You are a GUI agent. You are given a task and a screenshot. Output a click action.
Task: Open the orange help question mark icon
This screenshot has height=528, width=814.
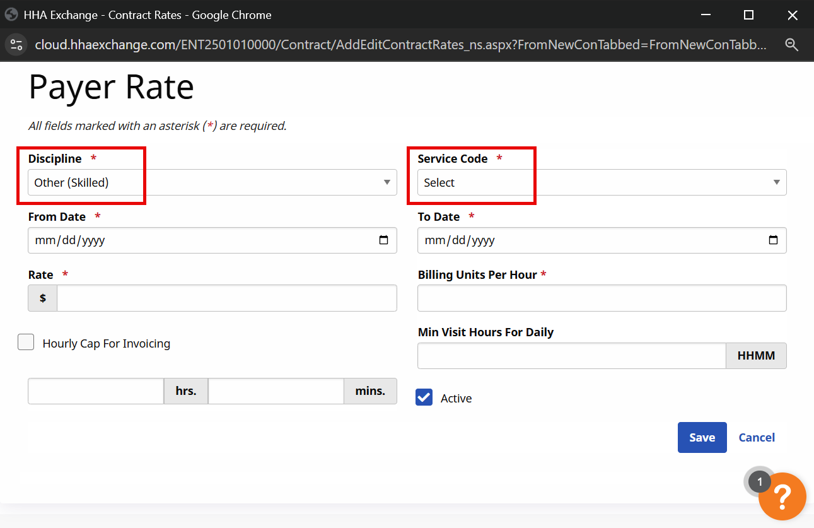[782, 497]
